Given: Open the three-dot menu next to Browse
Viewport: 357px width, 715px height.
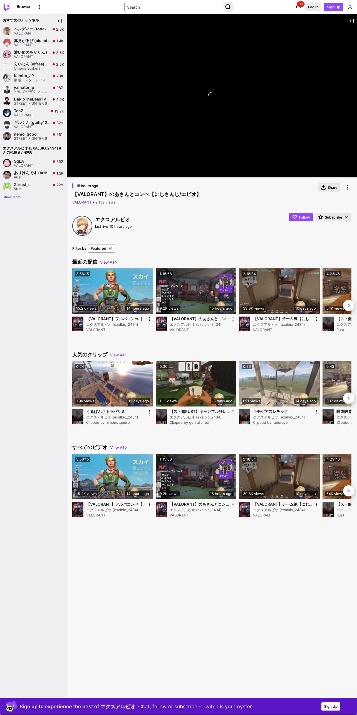Looking at the screenshot, I should pyautogui.click(x=40, y=7).
